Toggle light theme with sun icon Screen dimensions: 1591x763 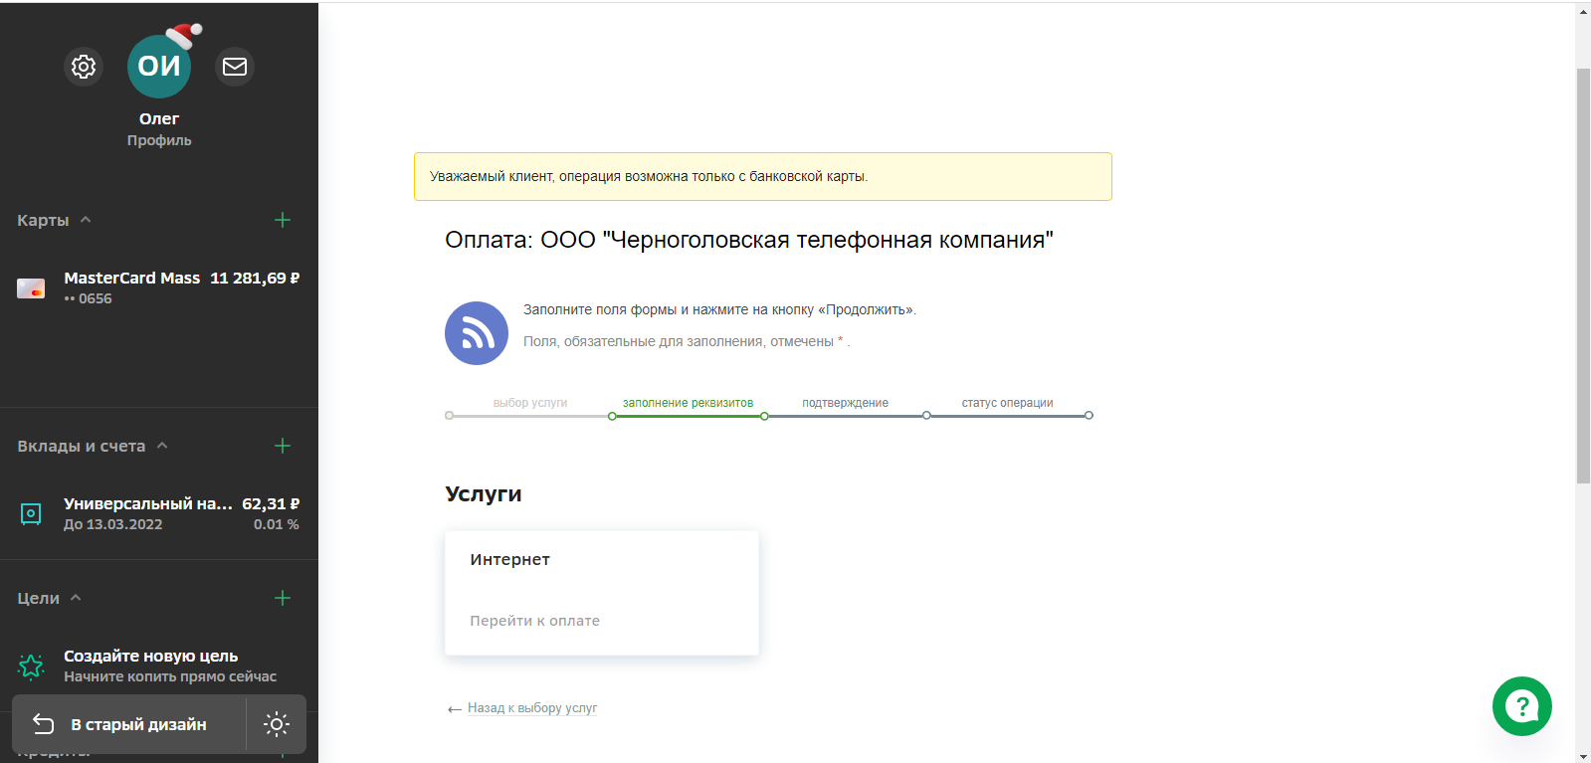pos(277,724)
